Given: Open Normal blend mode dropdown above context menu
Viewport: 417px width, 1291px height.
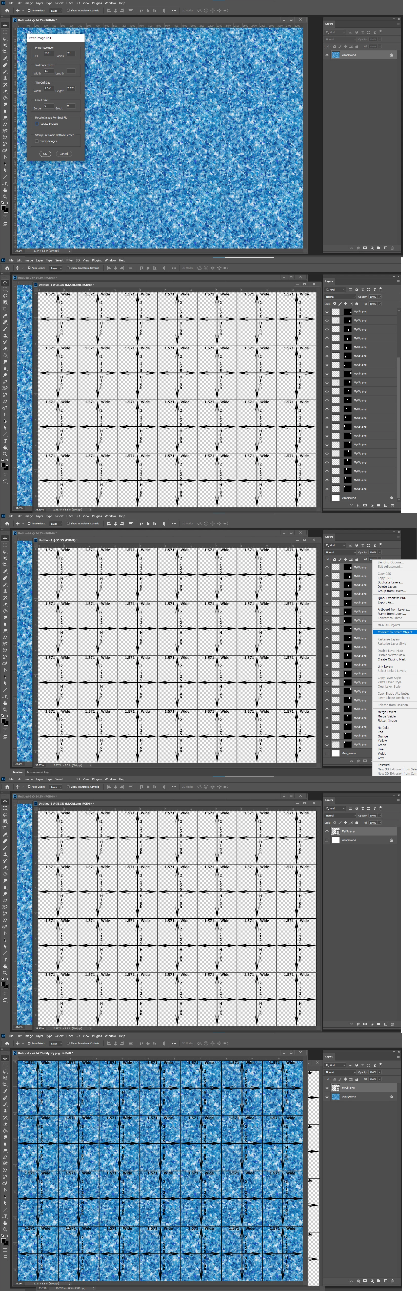Looking at the screenshot, I should 340,552.
